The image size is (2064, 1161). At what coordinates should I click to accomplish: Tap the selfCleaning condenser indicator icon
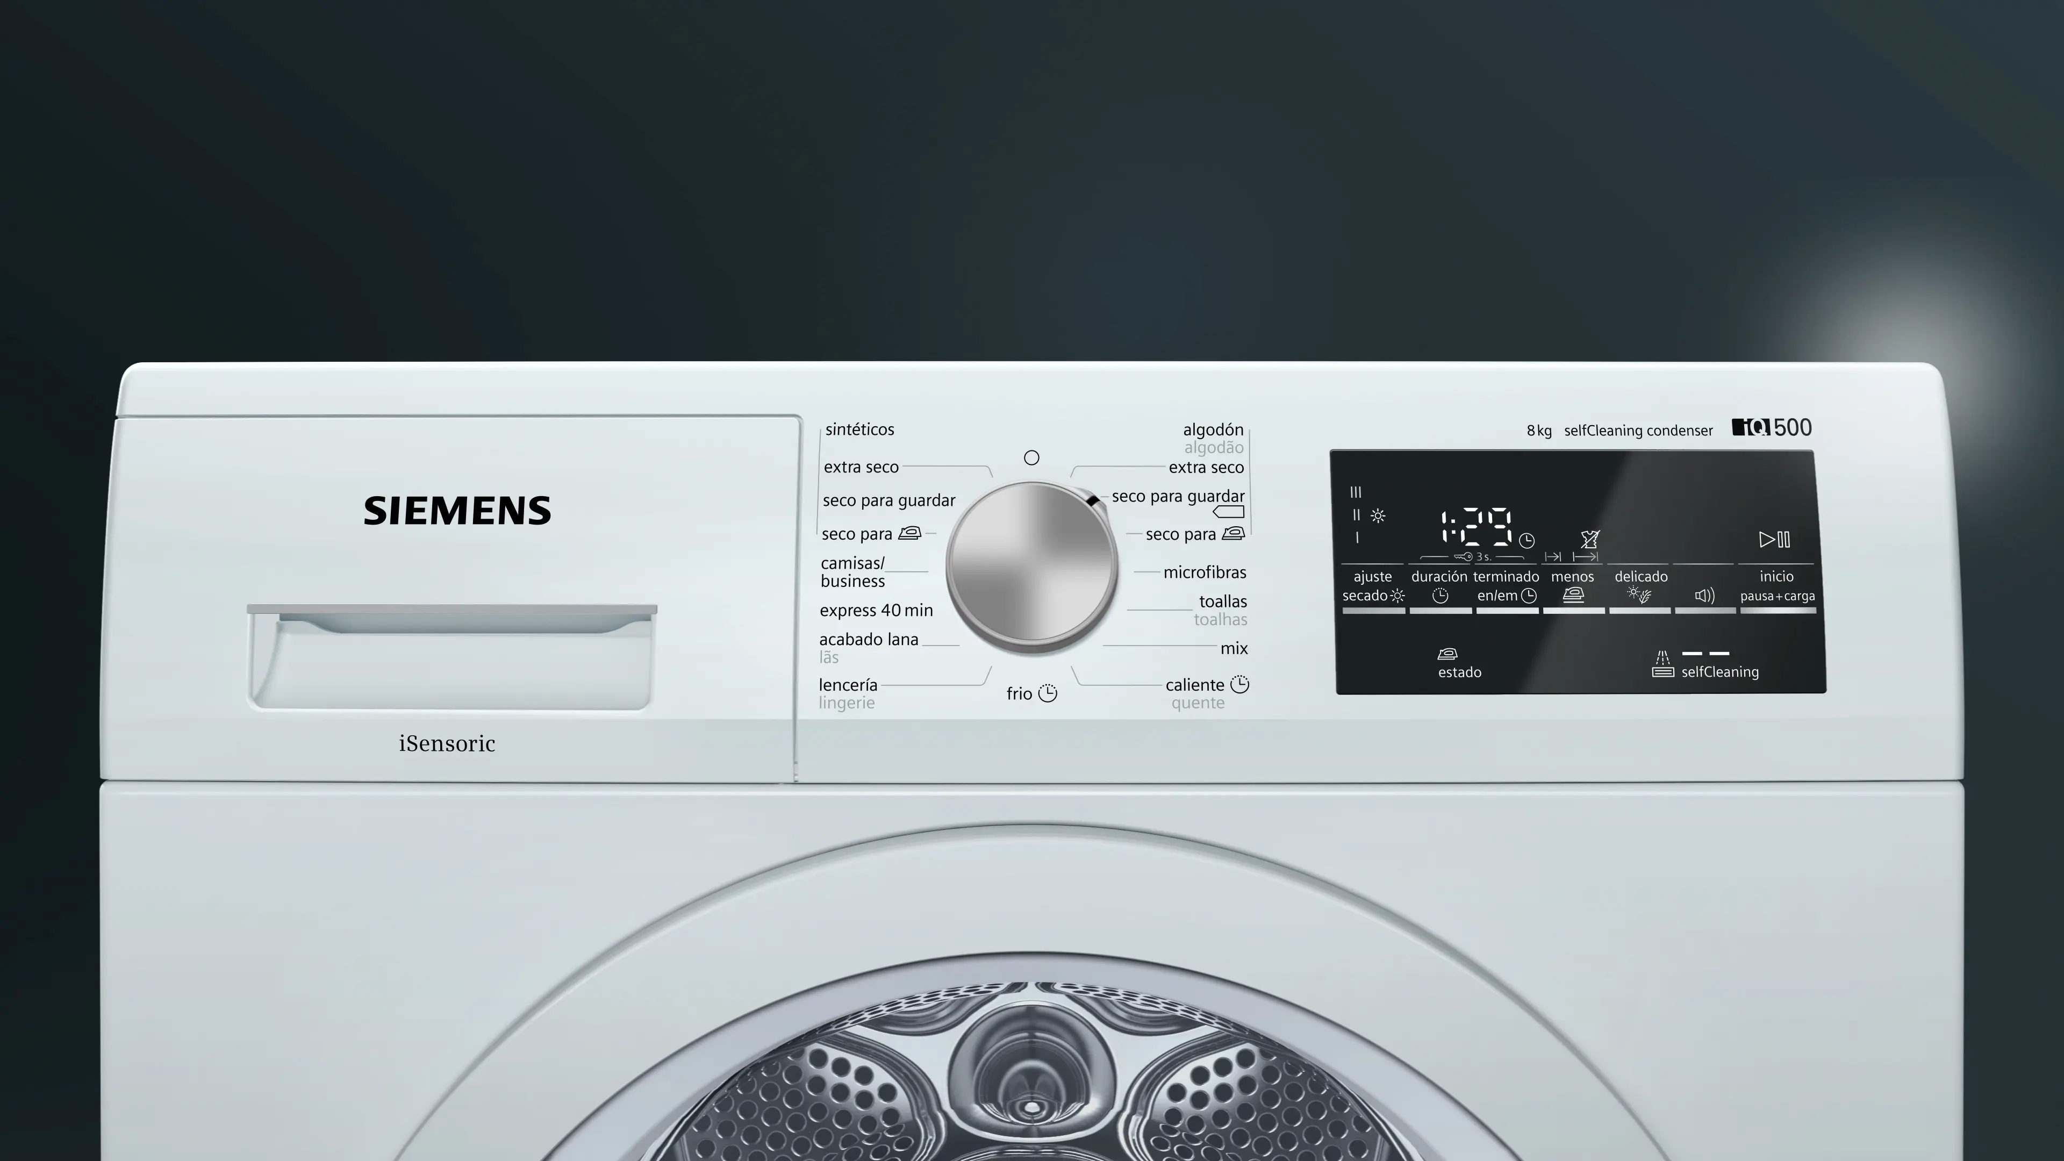click(x=1662, y=664)
